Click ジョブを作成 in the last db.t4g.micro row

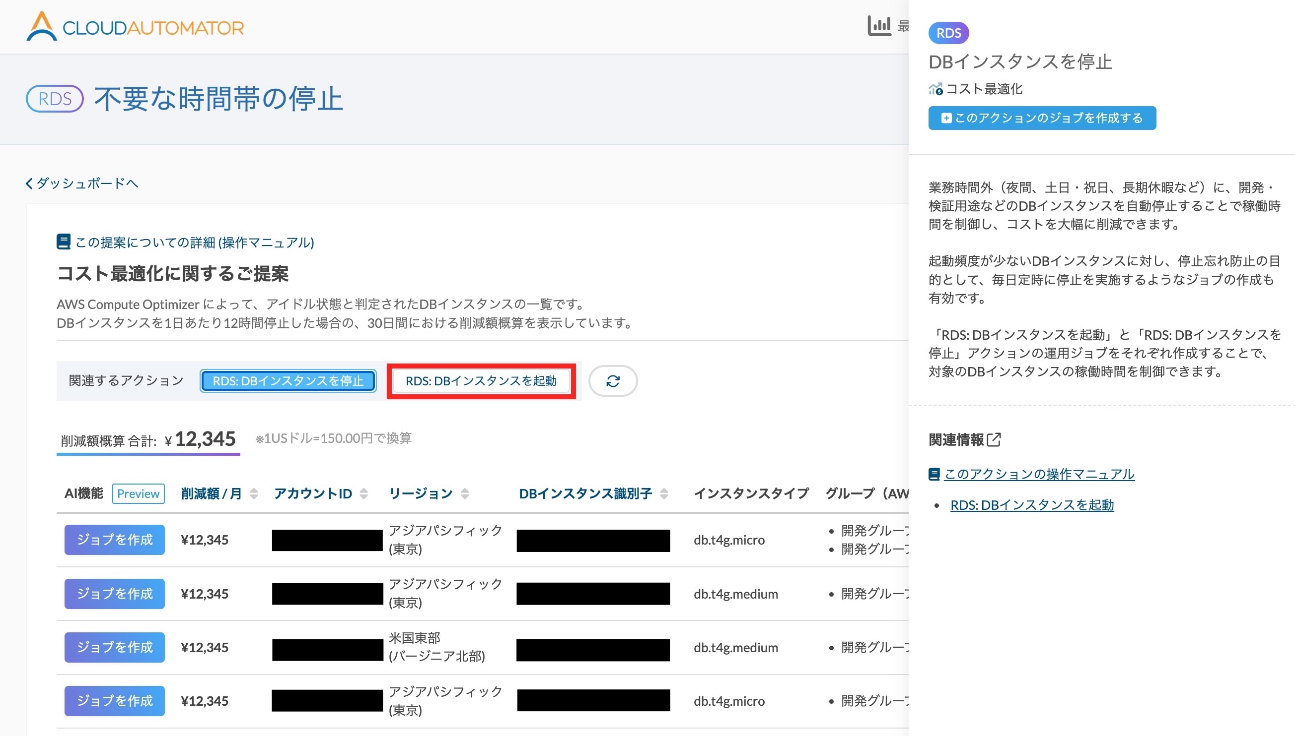pos(114,701)
